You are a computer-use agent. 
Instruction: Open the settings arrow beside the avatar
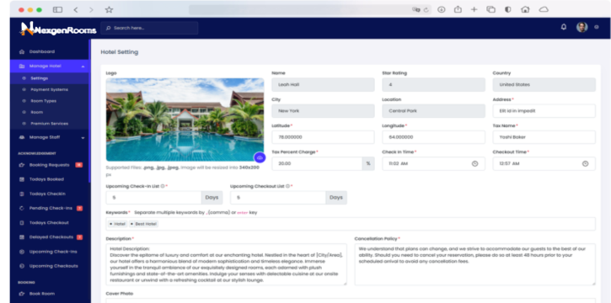click(x=596, y=27)
